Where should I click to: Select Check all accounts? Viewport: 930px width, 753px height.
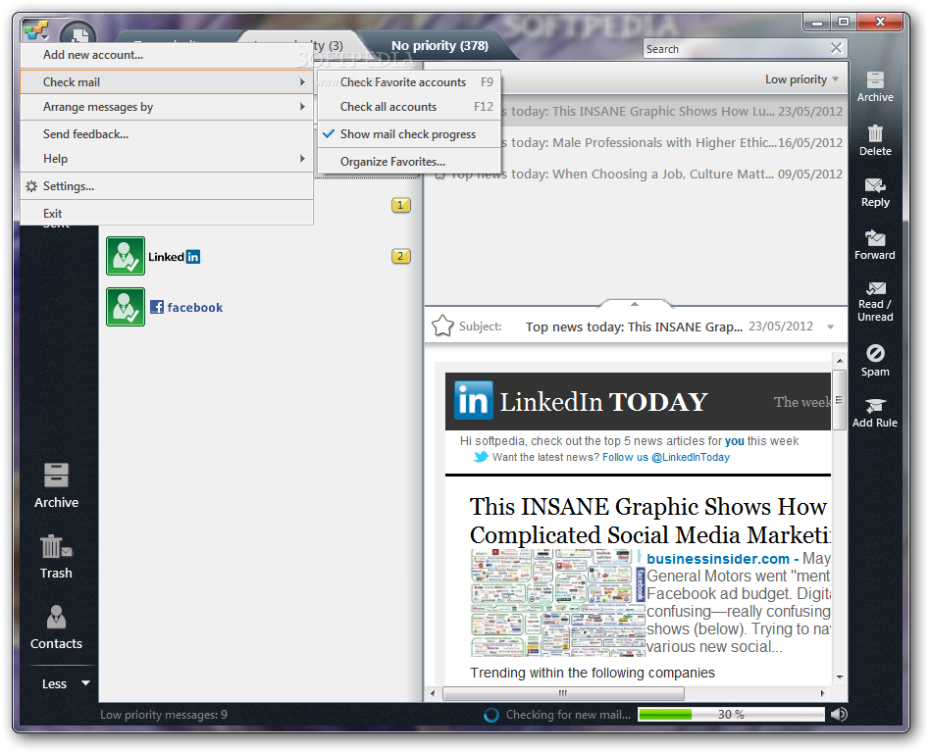(409, 107)
